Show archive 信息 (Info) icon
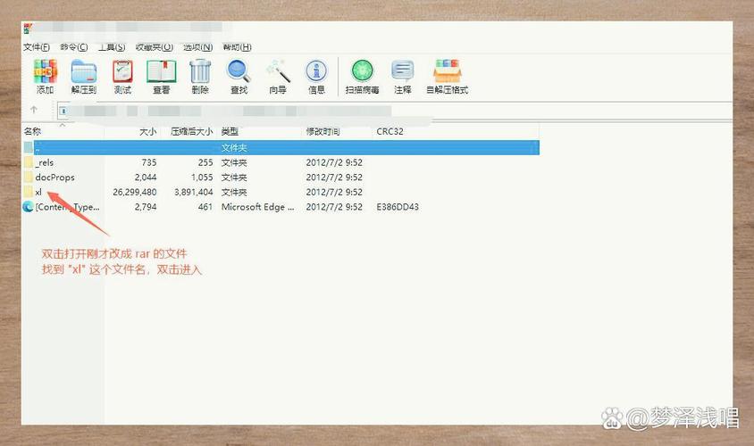The width and height of the screenshot is (754, 446). point(316,71)
